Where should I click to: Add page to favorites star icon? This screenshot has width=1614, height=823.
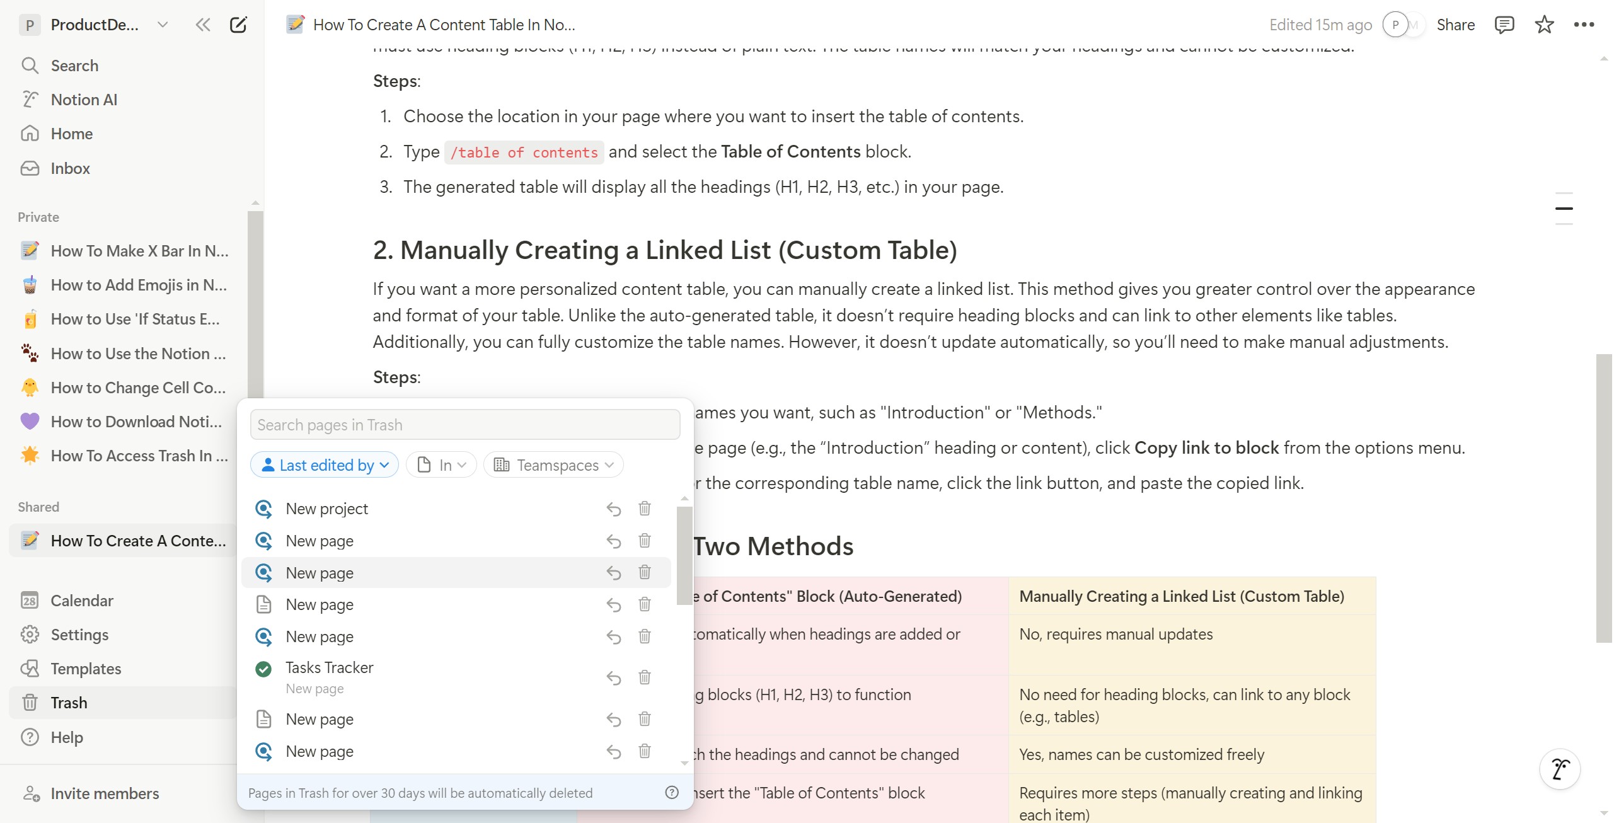point(1543,25)
